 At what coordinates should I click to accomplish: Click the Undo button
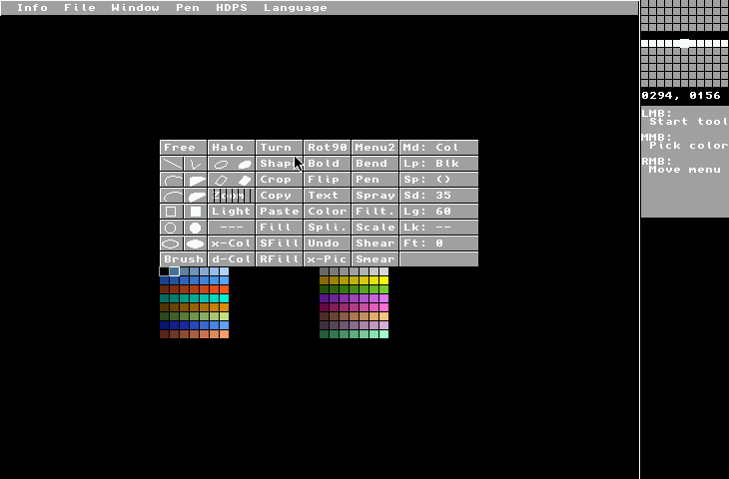tap(327, 243)
